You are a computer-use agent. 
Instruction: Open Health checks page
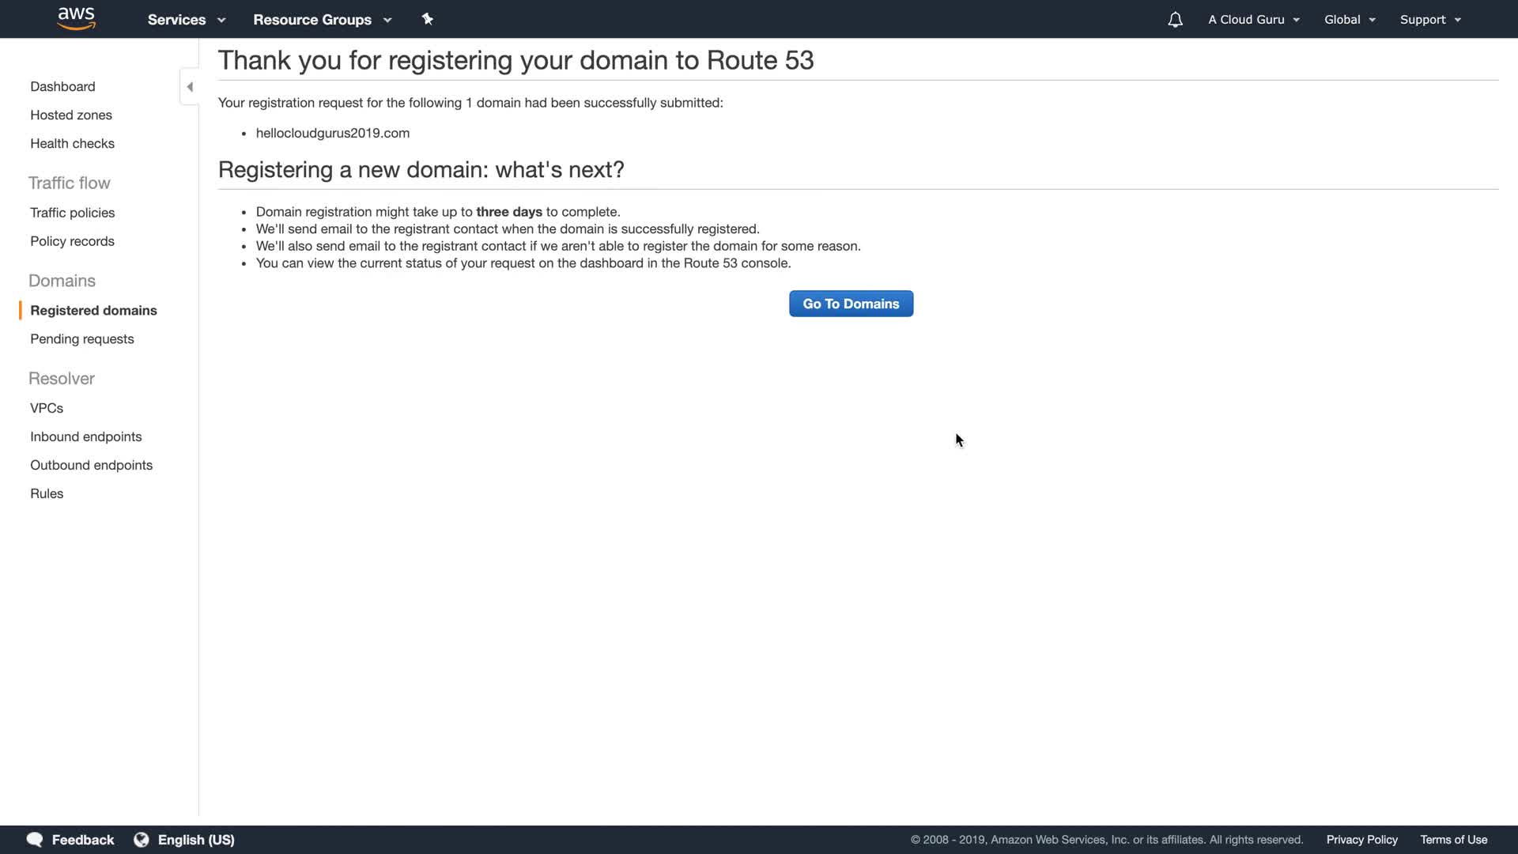coord(72,144)
